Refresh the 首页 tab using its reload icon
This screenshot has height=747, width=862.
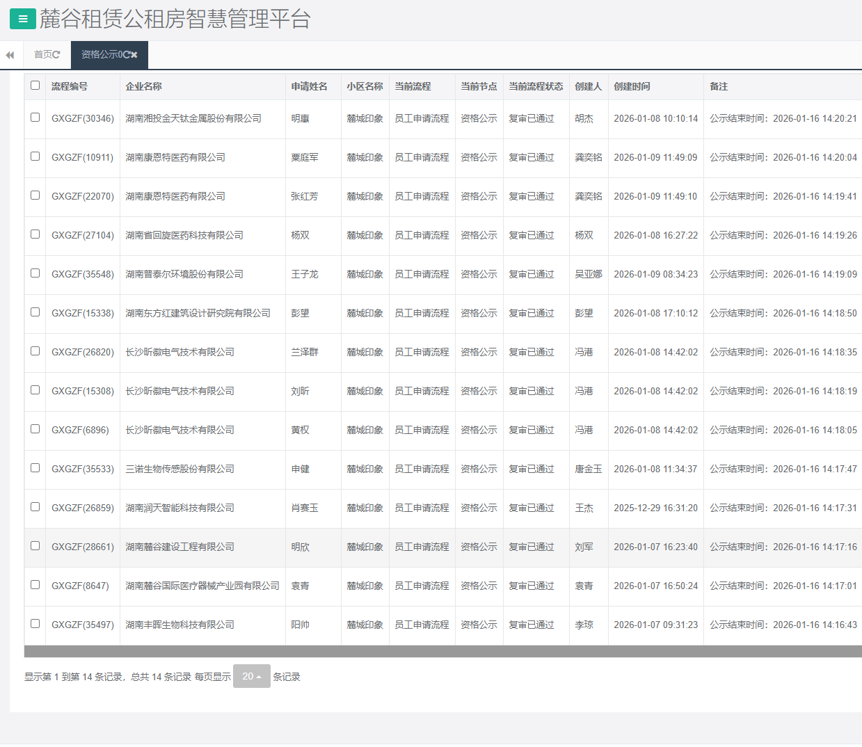56,55
